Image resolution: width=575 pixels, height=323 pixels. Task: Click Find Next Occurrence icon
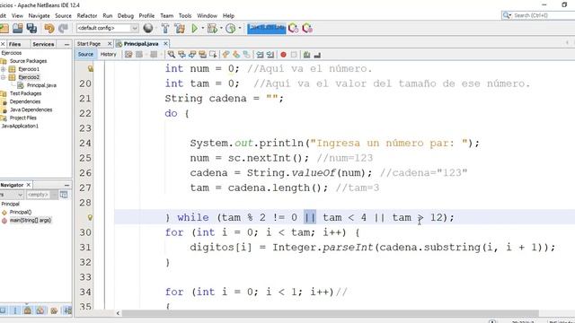(x=191, y=55)
